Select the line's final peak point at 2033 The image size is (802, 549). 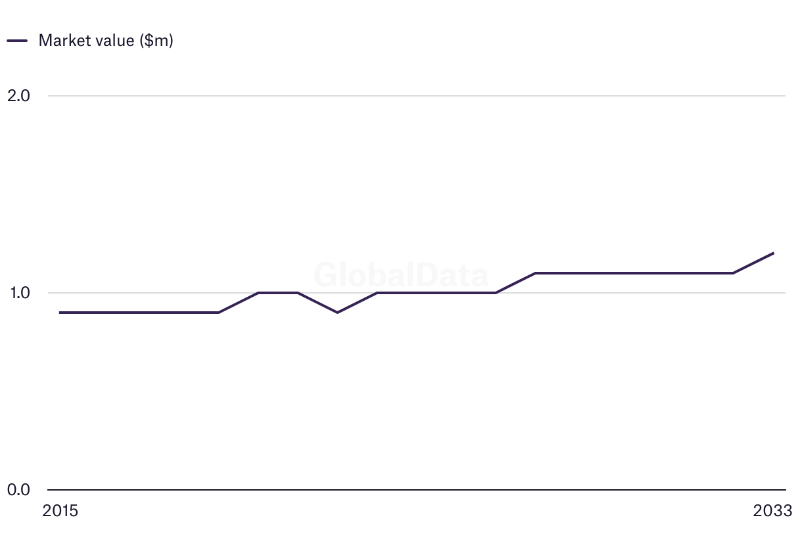[x=773, y=253]
